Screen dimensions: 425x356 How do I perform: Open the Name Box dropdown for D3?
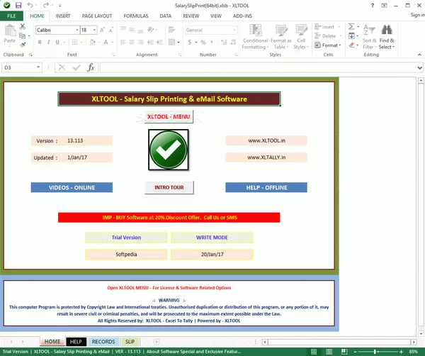(48, 67)
